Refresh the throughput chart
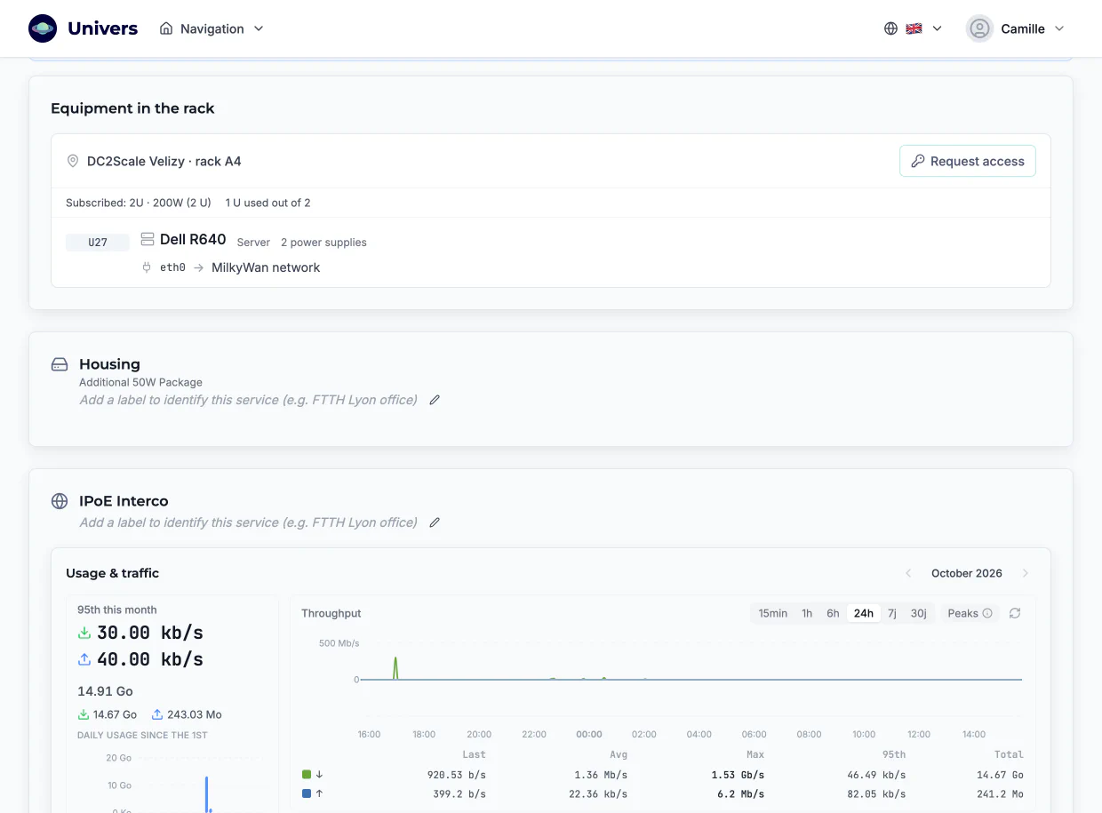The image size is (1102, 813). click(1015, 613)
